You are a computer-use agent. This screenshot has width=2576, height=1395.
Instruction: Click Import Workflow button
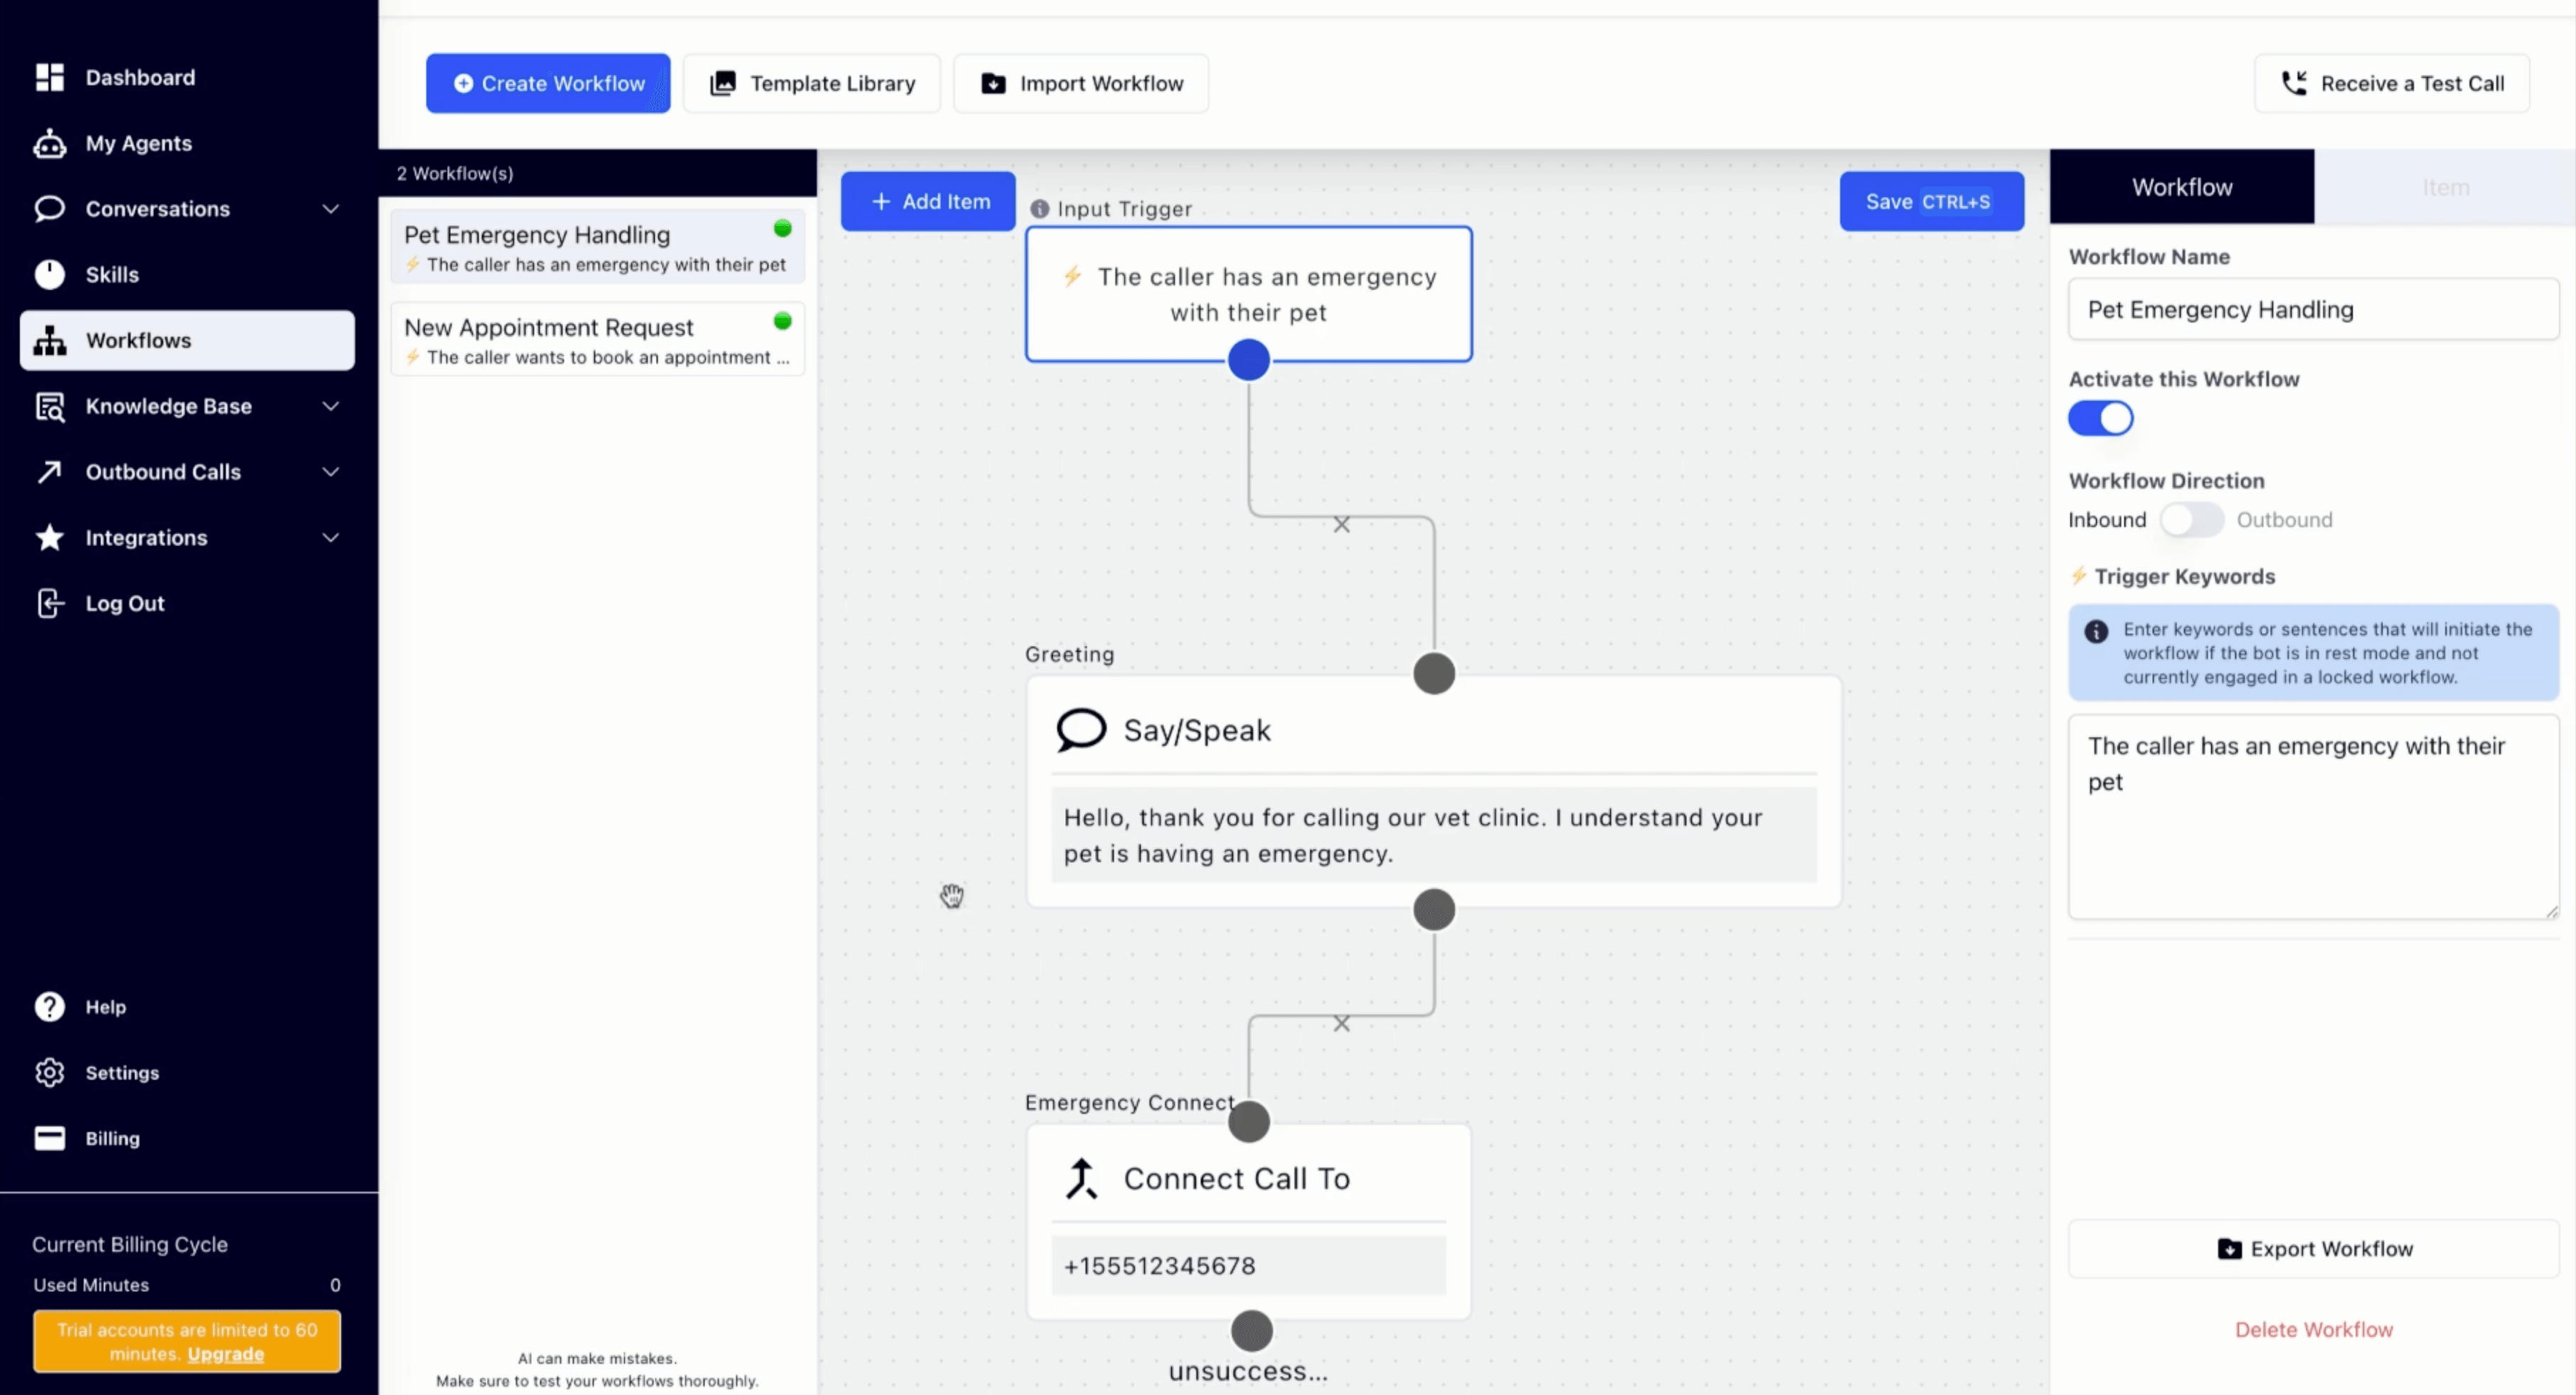[x=1081, y=83]
